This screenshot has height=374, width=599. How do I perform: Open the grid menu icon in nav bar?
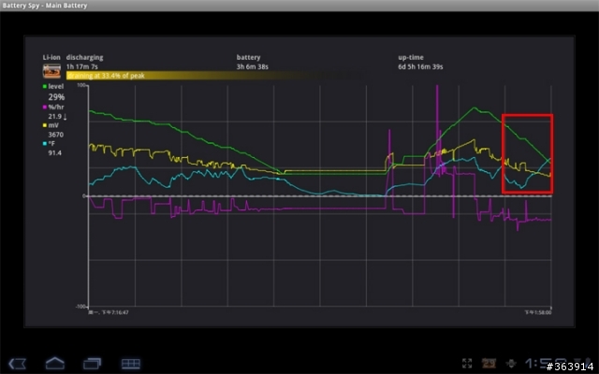(131, 364)
